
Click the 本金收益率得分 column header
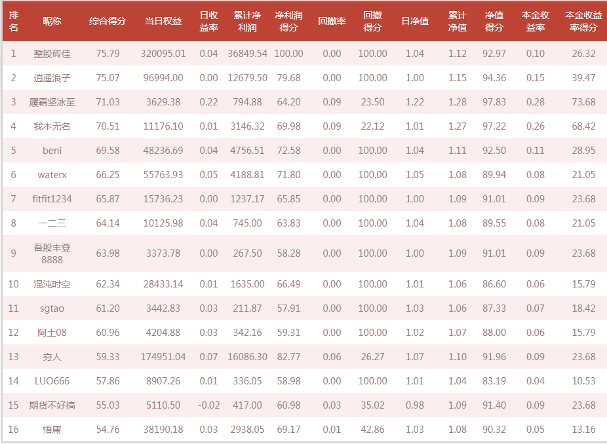pos(583,21)
